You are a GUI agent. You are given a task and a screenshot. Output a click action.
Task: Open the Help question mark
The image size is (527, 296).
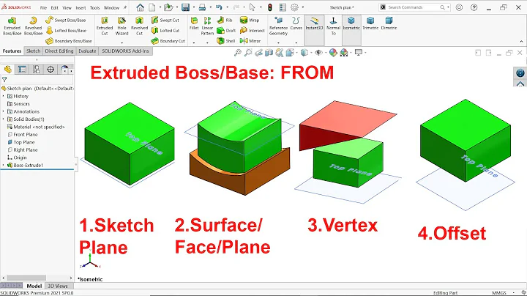(x=474, y=7)
